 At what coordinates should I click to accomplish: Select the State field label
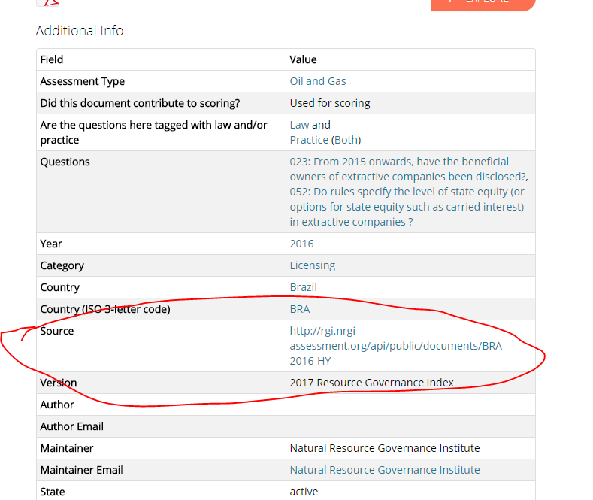(53, 492)
